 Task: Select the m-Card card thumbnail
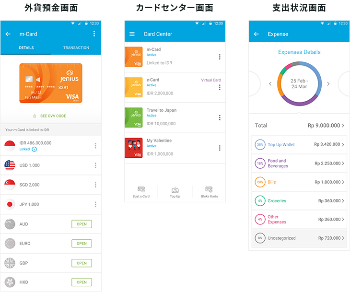point(133,57)
